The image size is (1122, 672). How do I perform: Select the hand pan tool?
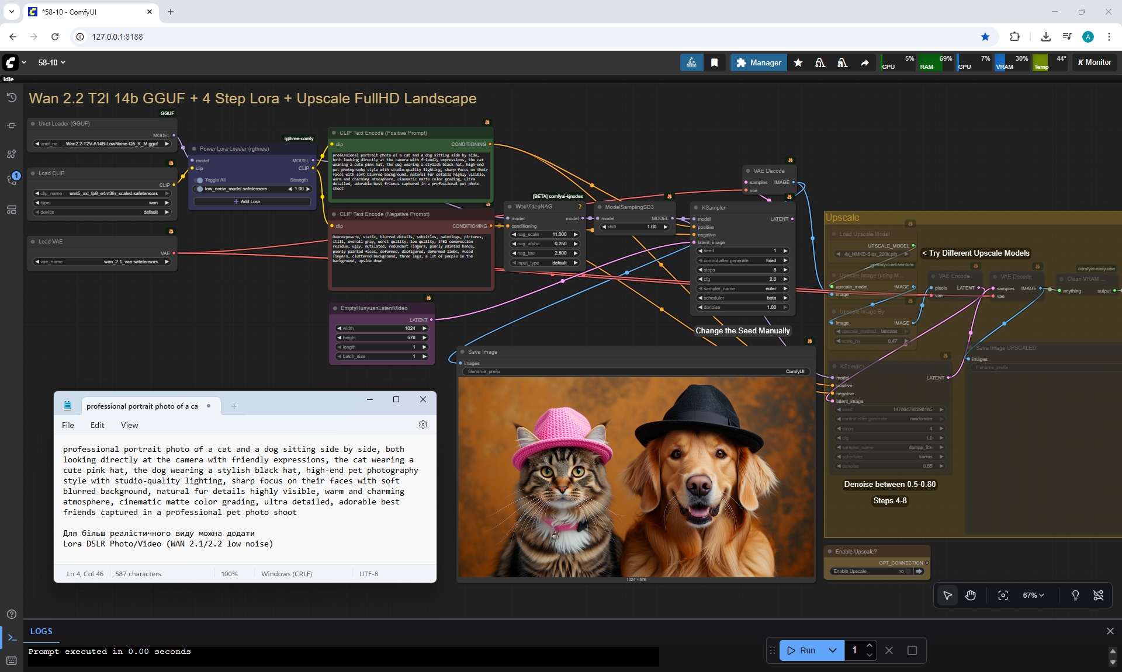point(971,596)
